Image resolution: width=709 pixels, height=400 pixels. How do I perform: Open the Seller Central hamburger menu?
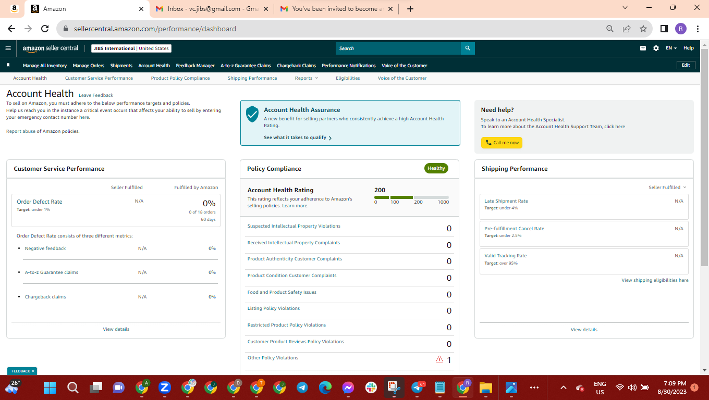pos(8,48)
